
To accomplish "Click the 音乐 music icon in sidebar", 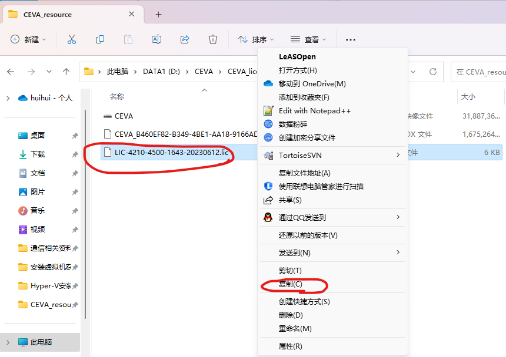I will 23,211.
